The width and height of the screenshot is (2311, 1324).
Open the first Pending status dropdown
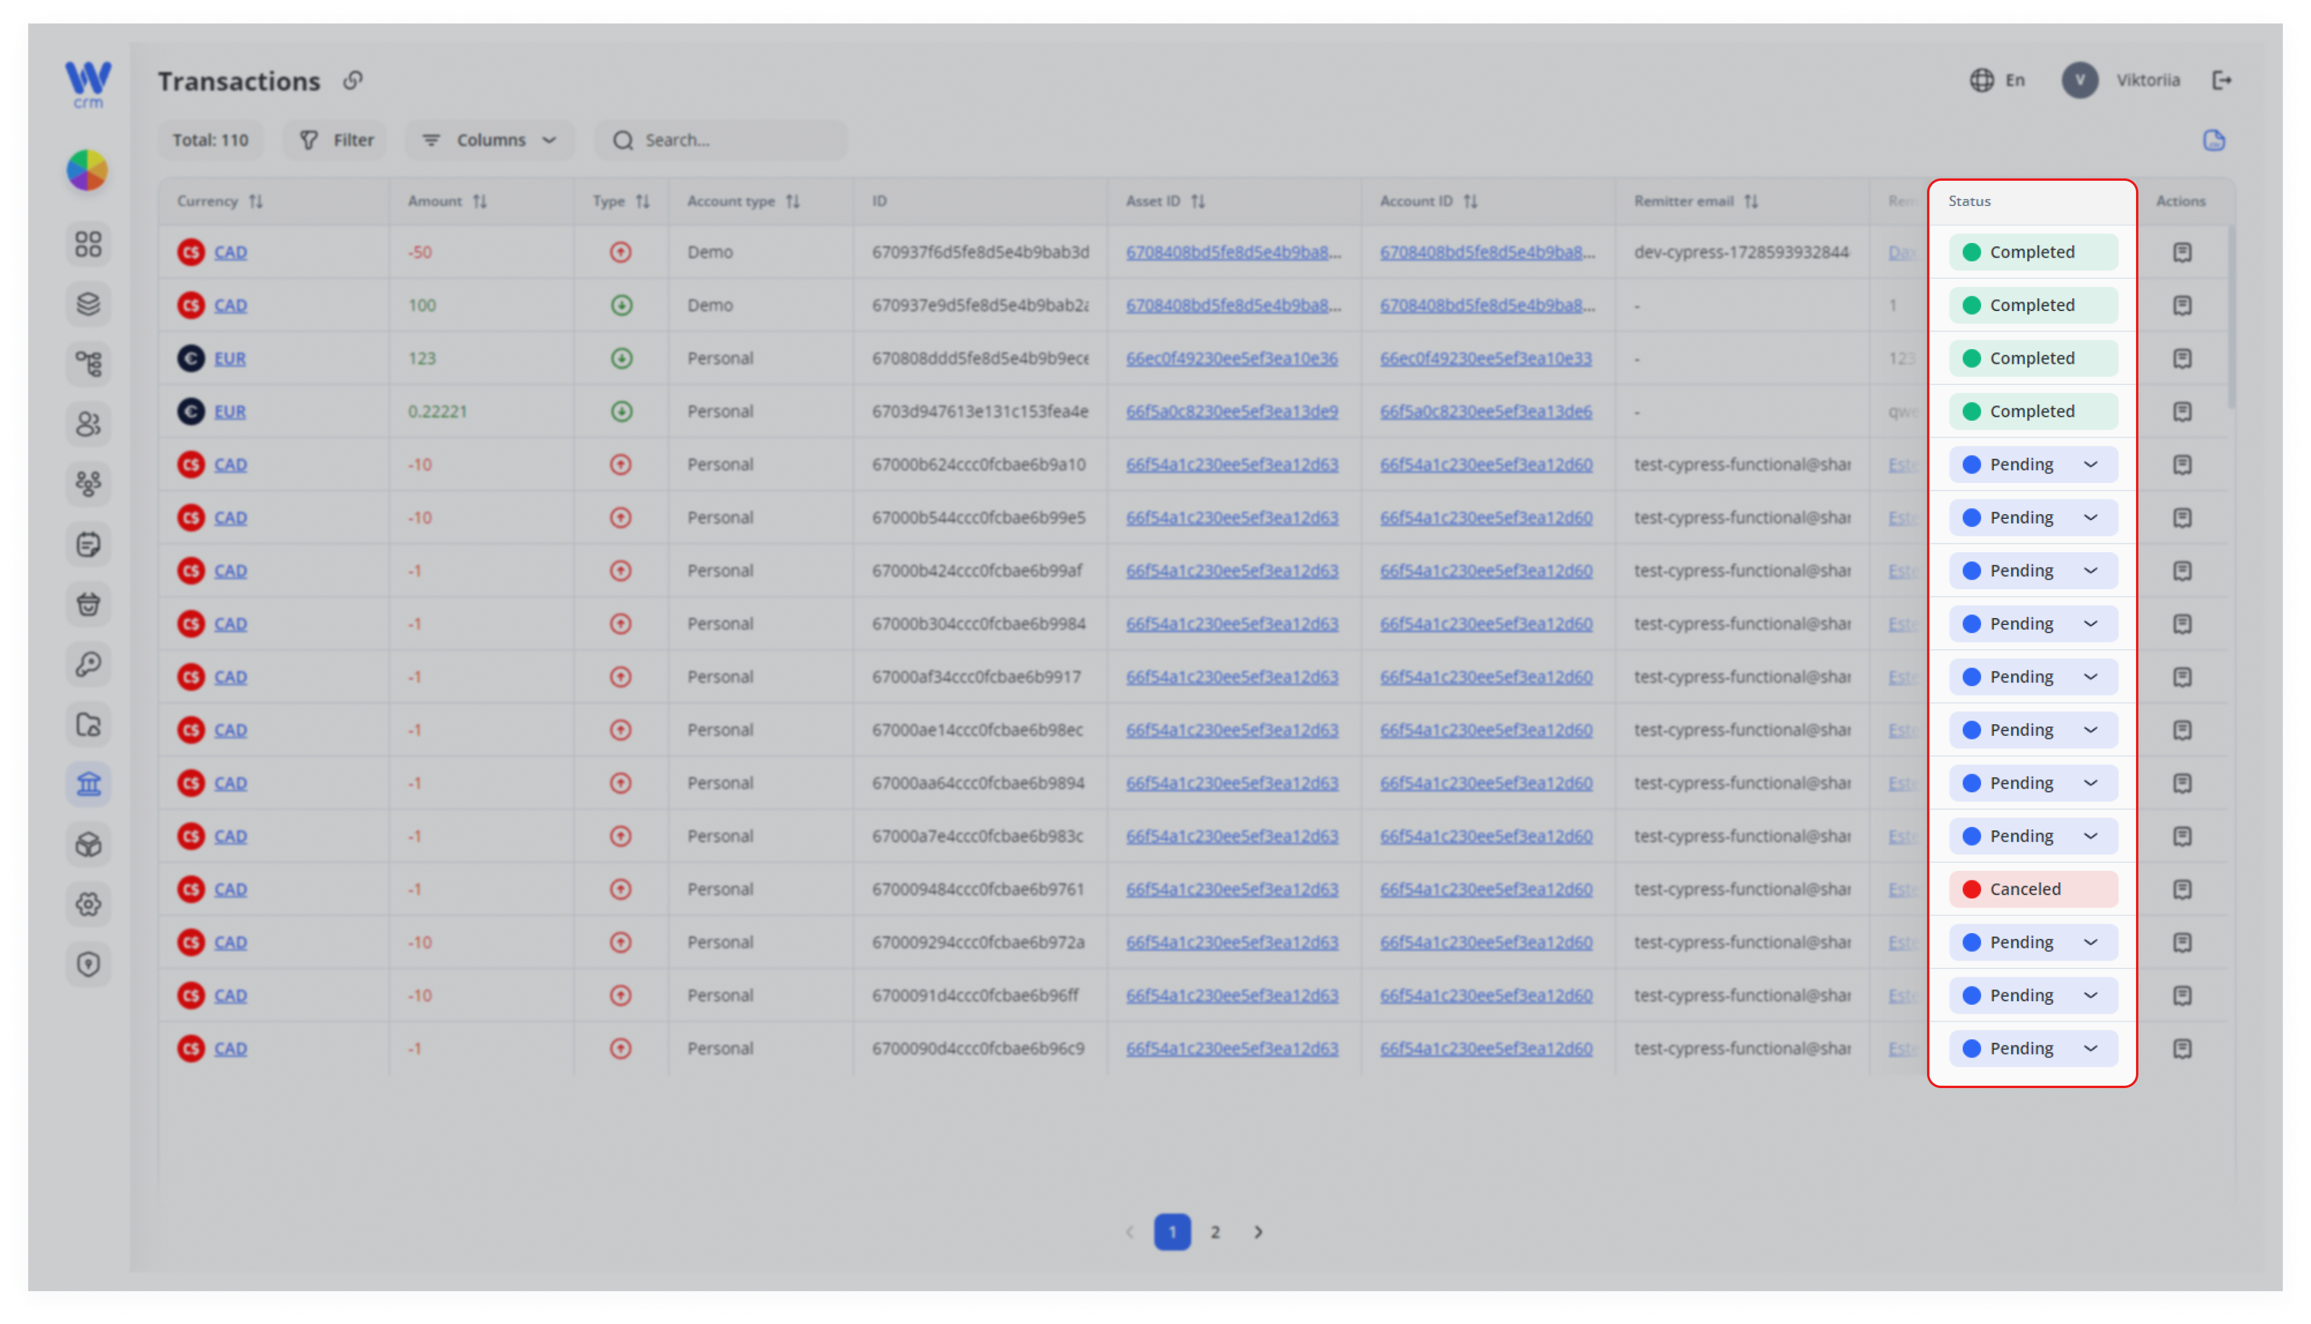point(2033,465)
